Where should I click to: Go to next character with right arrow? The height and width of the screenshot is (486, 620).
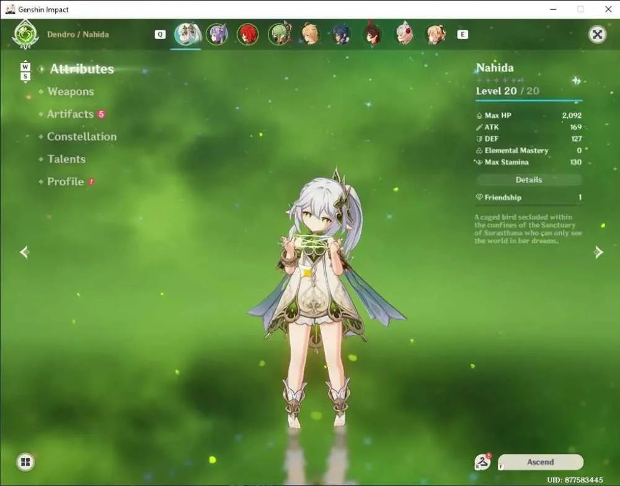599,252
